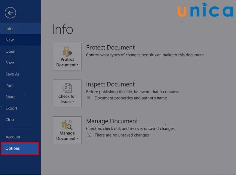
Task: Click the Check for Issues checklist icon
Action: click(x=67, y=88)
